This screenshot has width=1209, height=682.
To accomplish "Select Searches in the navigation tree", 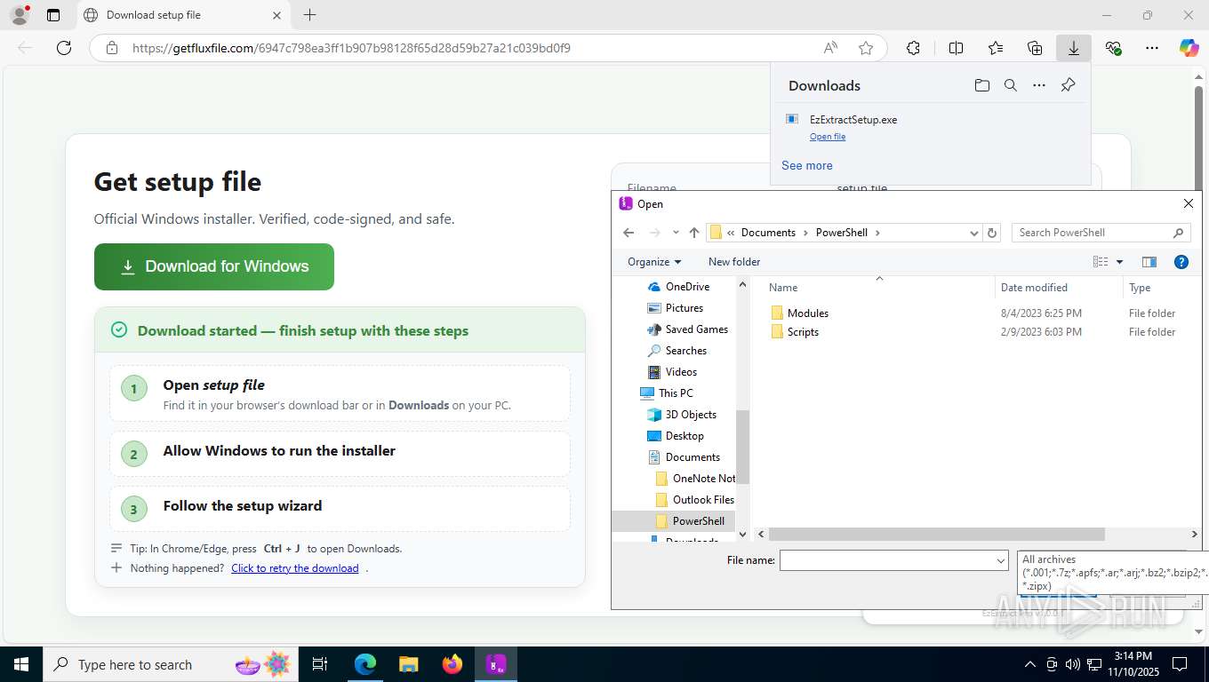I will [x=686, y=351].
